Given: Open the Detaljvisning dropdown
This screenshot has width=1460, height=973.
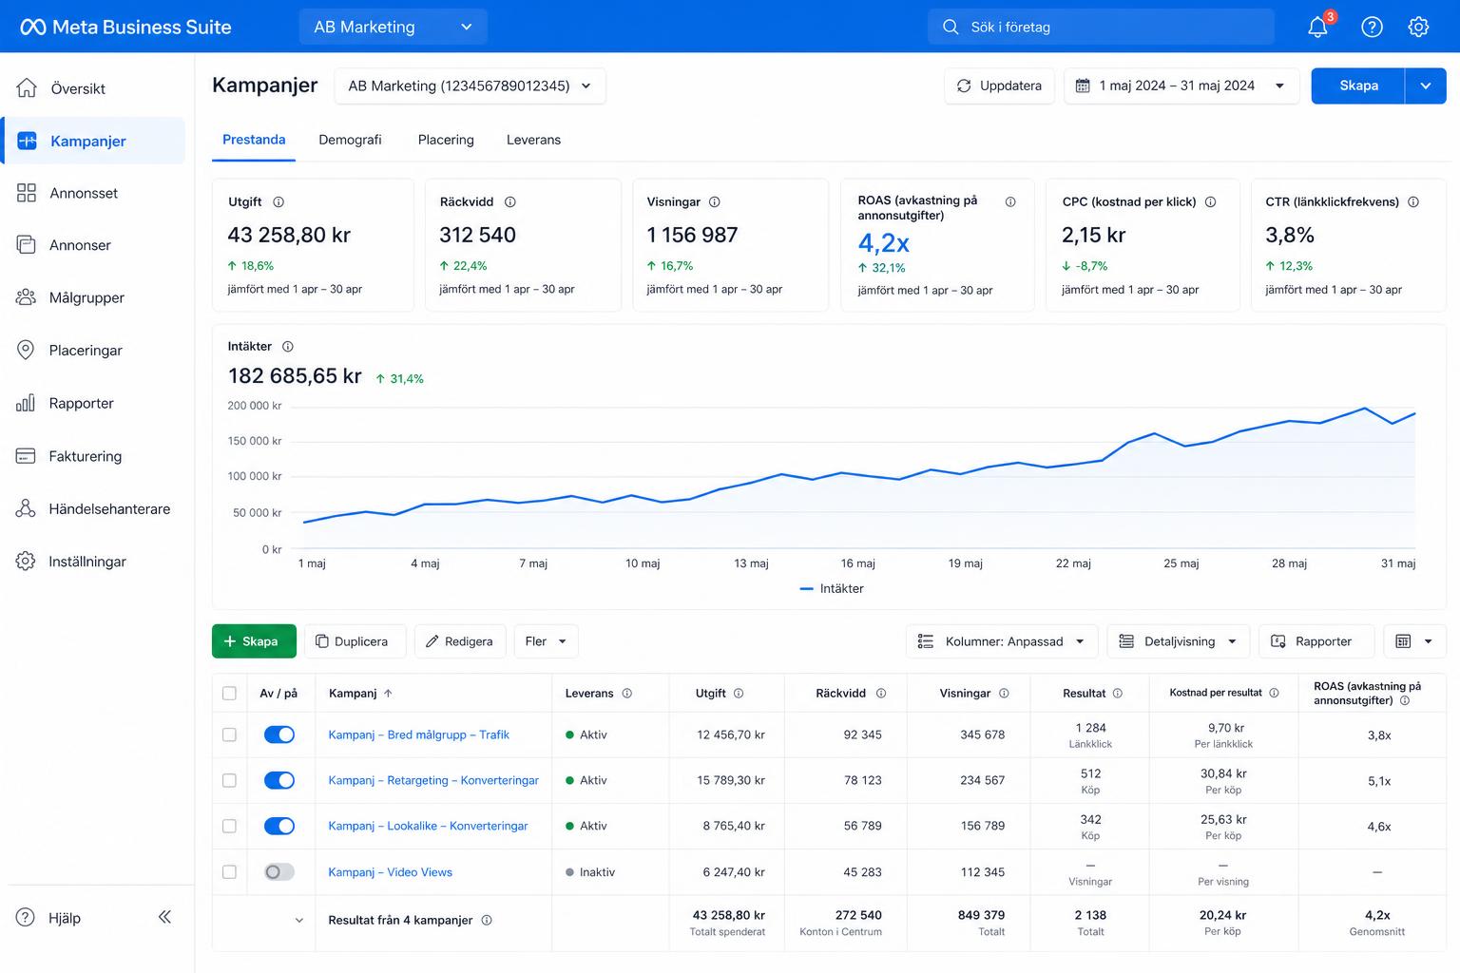Looking at the screenshot, I should [1179, 641].
